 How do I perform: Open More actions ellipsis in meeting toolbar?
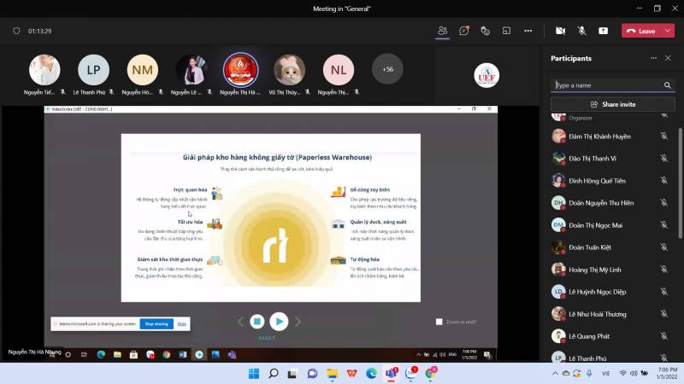(527, 31)
